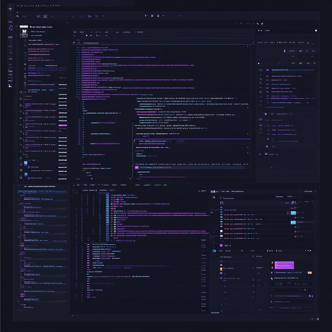Open the magnifier icon in the lower-right panel

pyautogui.click(x=214, y=197)
